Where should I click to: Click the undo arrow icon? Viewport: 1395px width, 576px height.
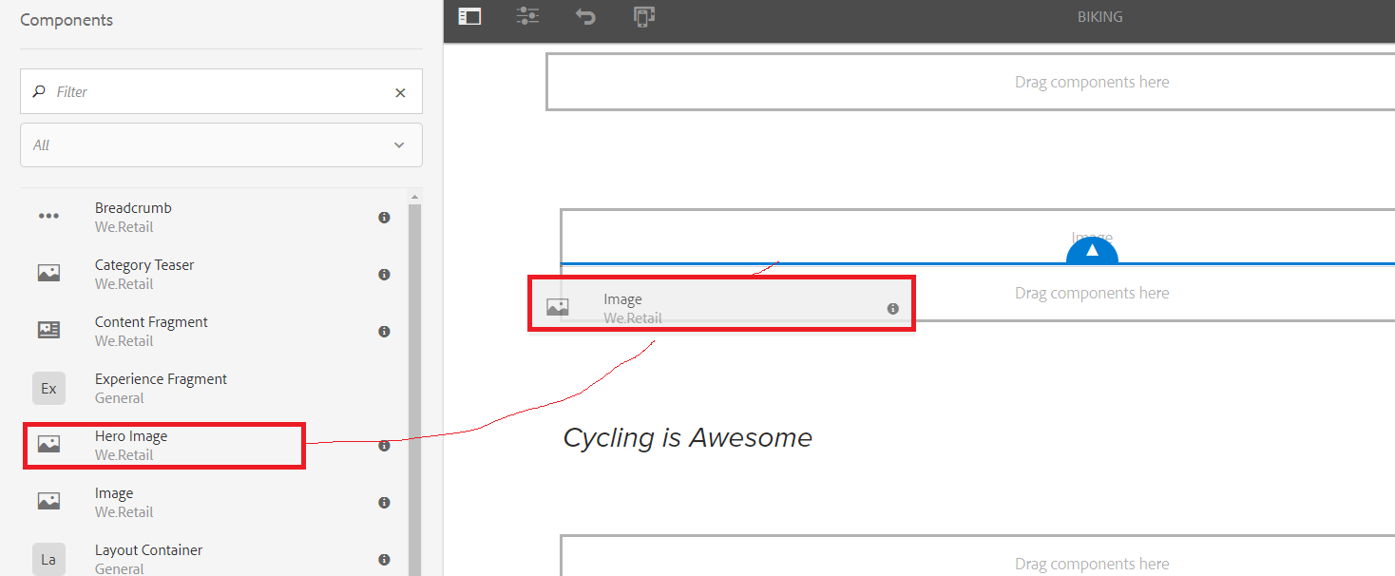tap(585, 16)
